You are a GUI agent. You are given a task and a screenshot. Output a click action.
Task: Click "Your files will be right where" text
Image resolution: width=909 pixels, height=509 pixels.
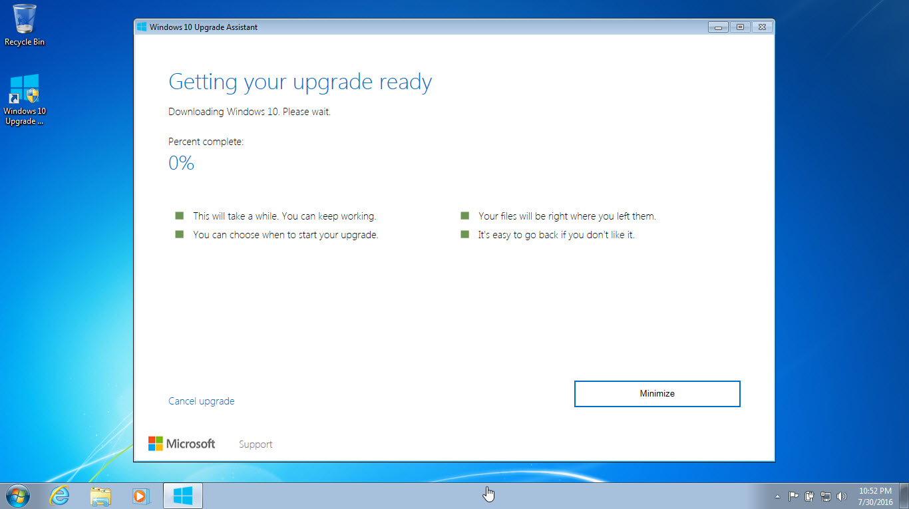point(567,216)
